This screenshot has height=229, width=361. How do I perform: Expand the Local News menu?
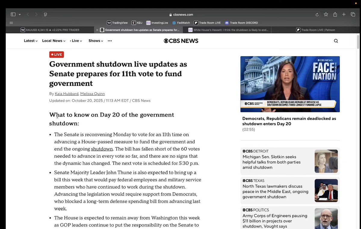coord(54,41)
